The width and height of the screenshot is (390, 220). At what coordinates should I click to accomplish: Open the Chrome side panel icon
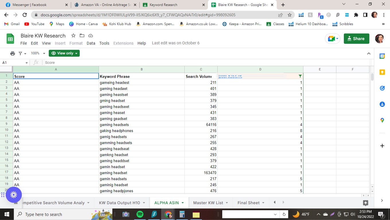[365, 15]
